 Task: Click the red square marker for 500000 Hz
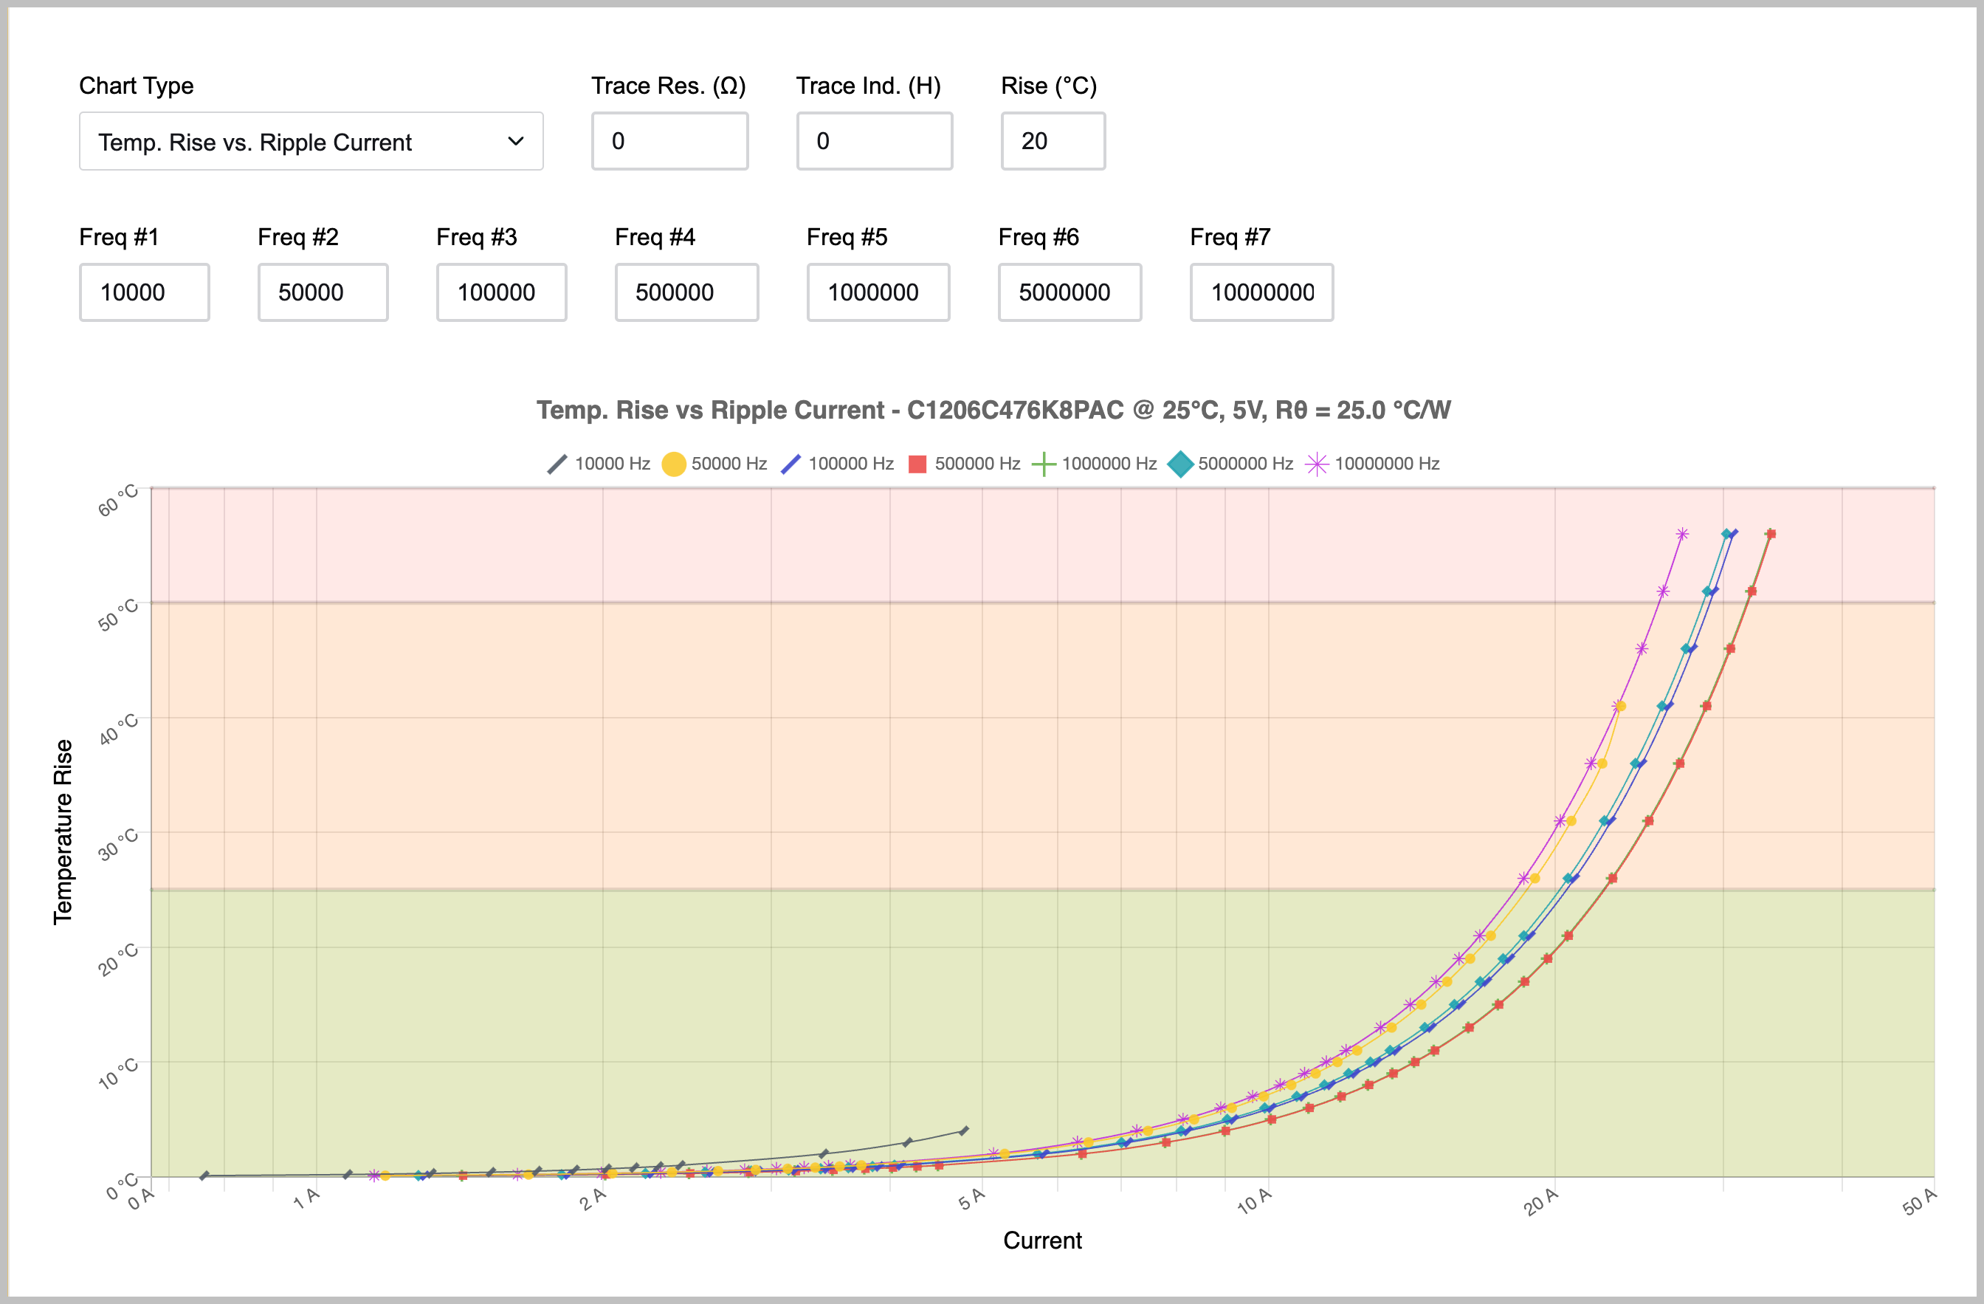917,464
